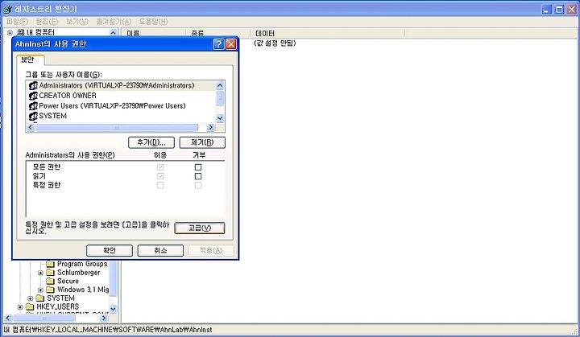580x337 pixels.
Task: Click registry tree scroll up arrow
Action: pyautogui.click(x=114, y=32)
